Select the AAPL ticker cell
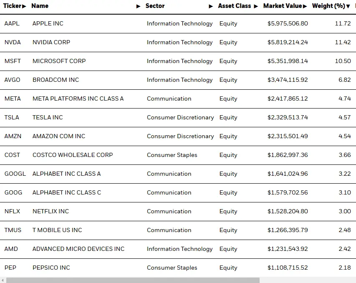 pyautogui.click(x=12, y=23)
